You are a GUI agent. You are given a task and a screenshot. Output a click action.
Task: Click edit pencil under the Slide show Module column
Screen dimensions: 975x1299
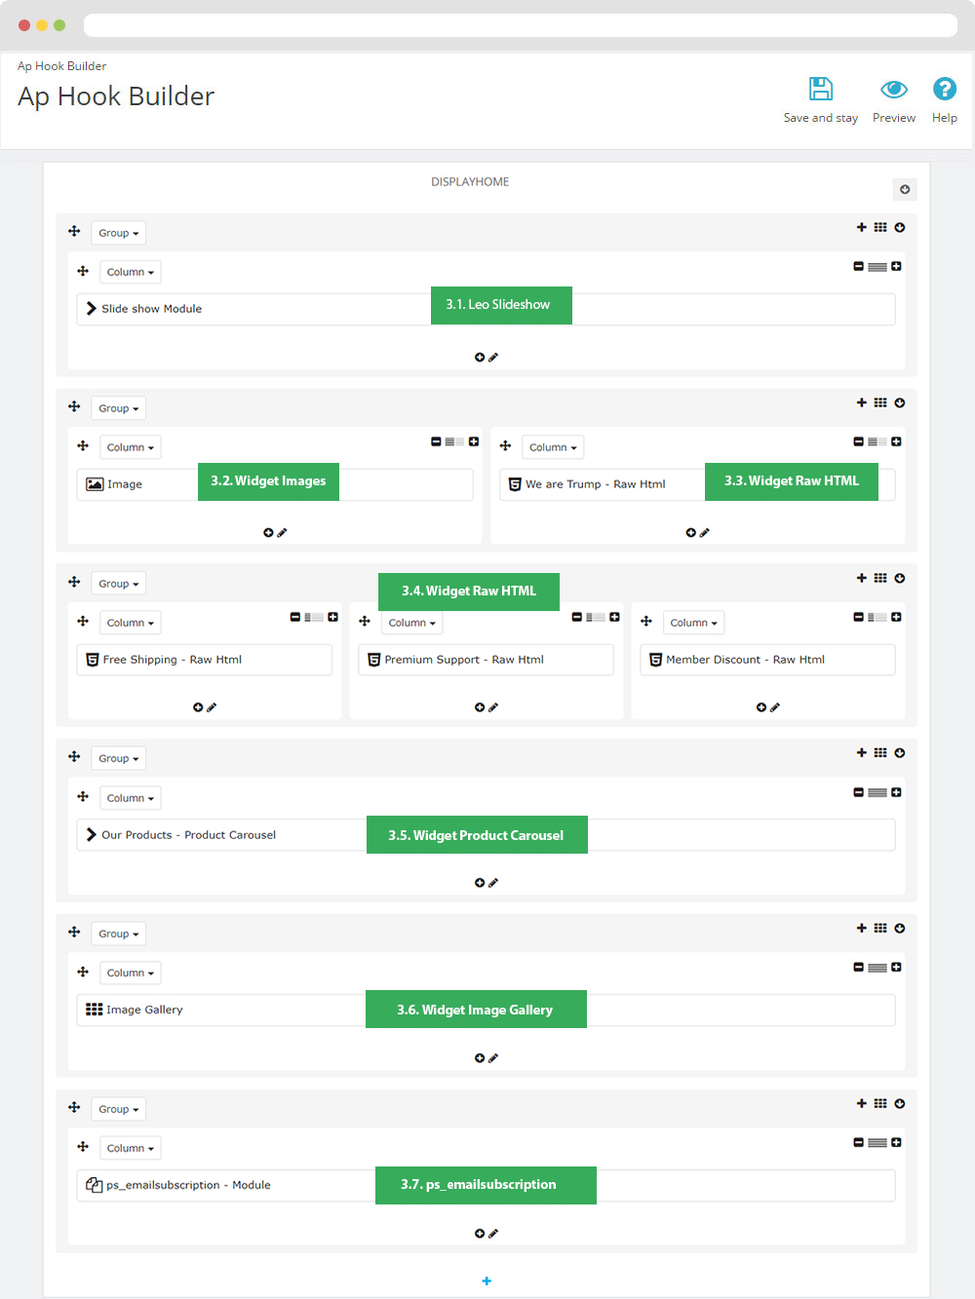493,358
